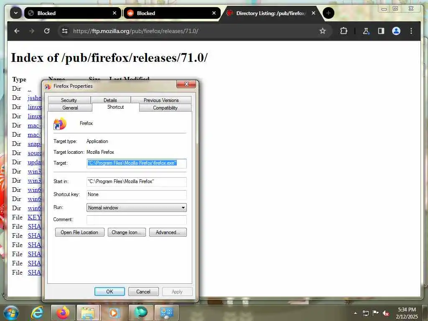Confirm with the OK button

point(110,291)
